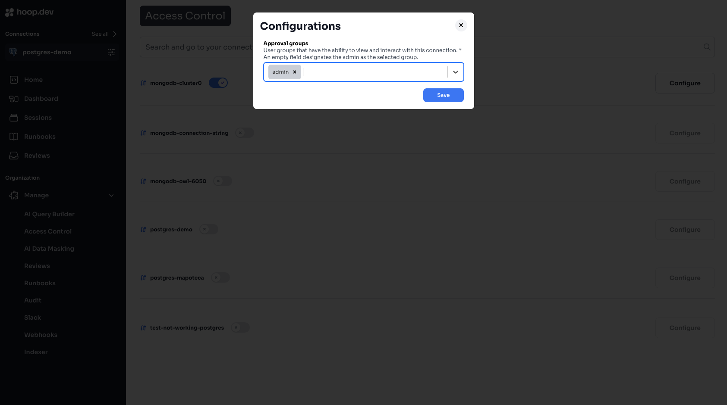Open the Dashboard panel
Screen dimensions: 727x405
pos(13,98)
